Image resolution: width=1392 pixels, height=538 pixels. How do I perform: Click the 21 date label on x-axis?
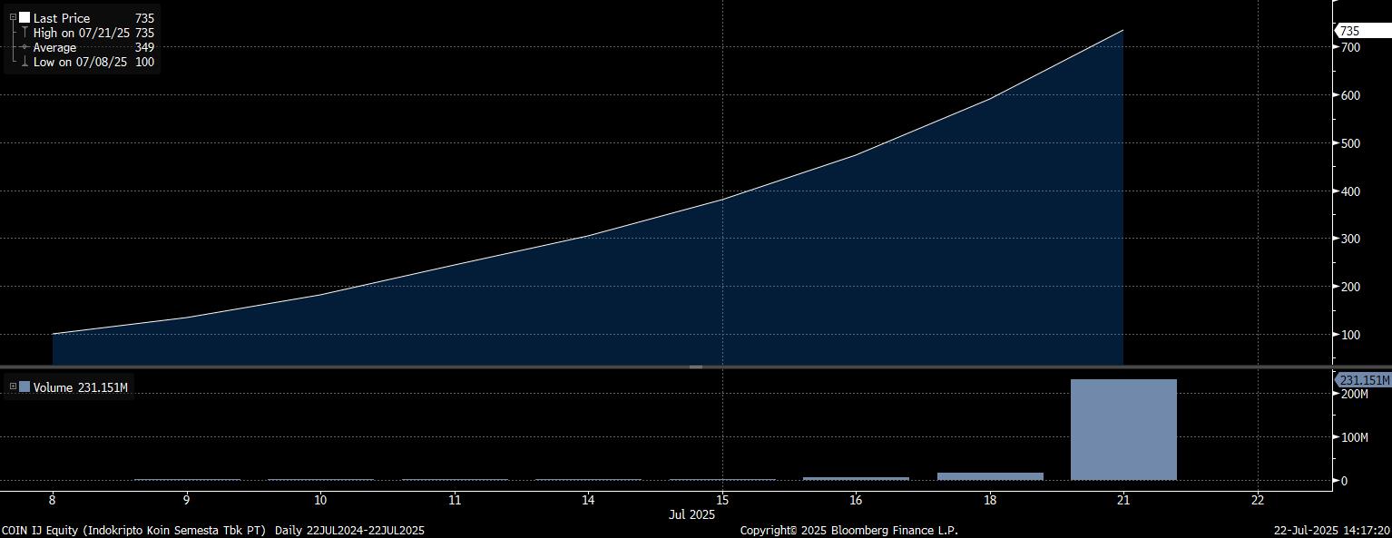pos(1123,499)
